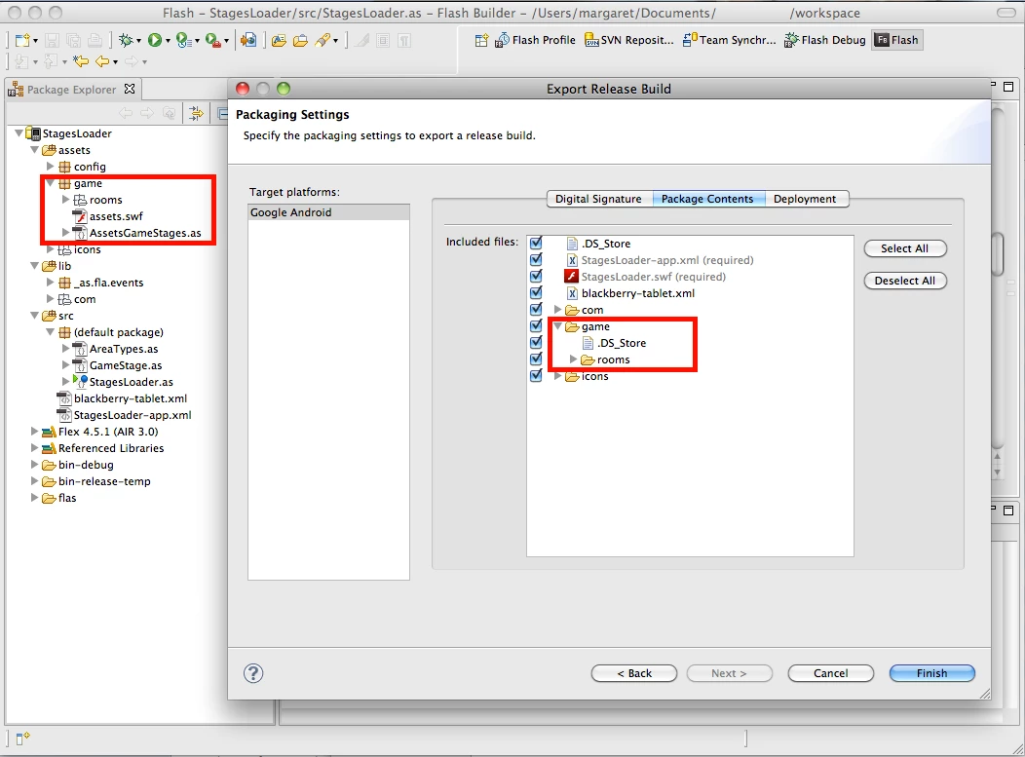Uncheck the game .DS_Store checkbox
The image size is (1025, 757).
point(536,343)
